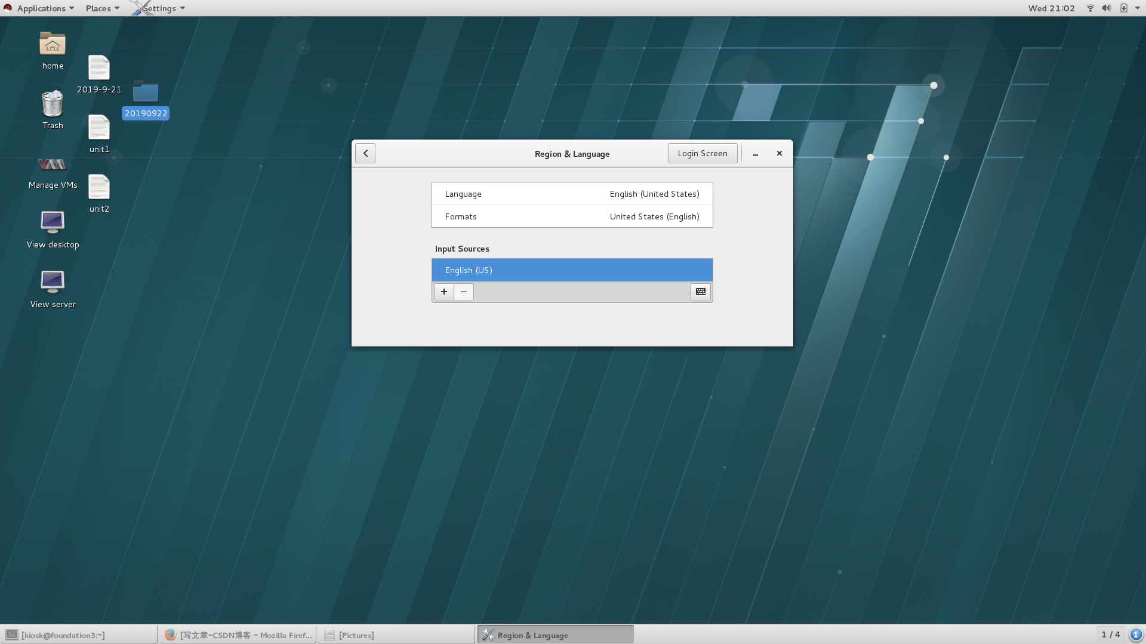Image resolution: width=1146 pixels, height=644 pixels.
Task: Expand the Places menu
Action: pos(102,8)
